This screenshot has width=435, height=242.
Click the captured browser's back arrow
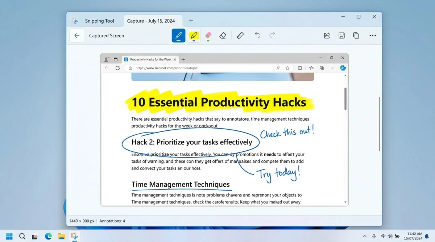point(107,68)
